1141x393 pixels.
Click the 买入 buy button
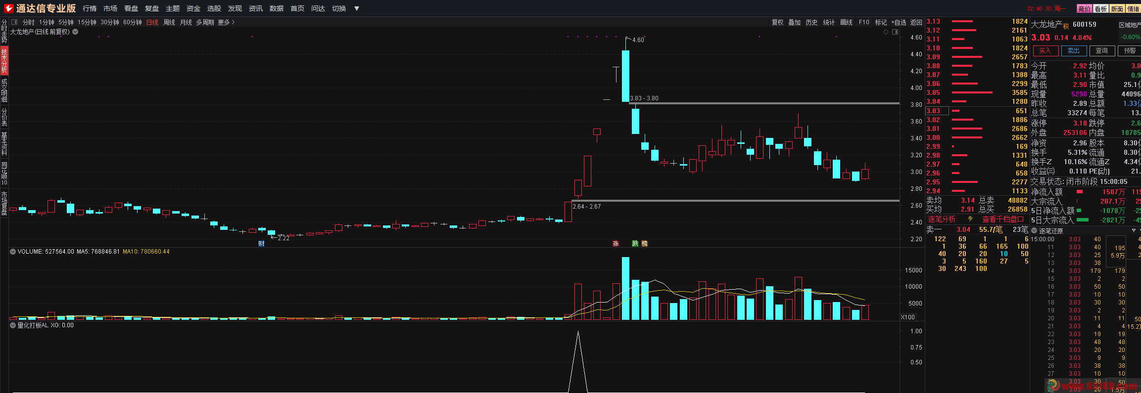click(x=1045, y=51)
